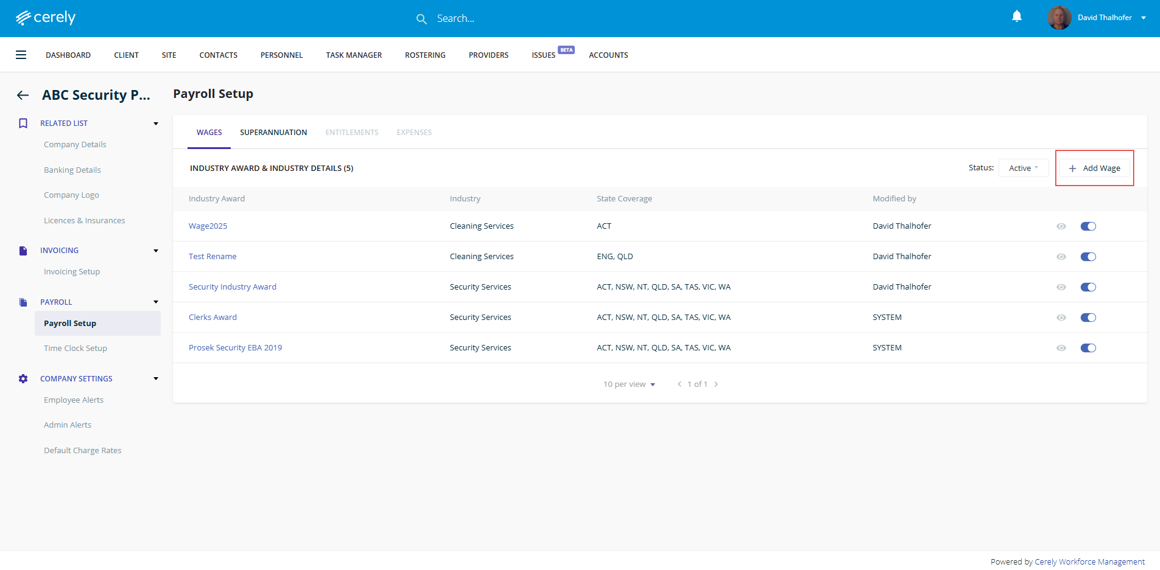
Task: Click the search magnifier icon
Action: [x=421, y=19]
